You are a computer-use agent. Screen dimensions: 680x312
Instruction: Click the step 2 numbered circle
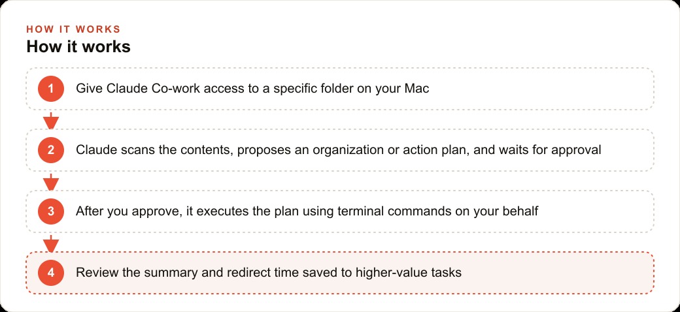51,150
